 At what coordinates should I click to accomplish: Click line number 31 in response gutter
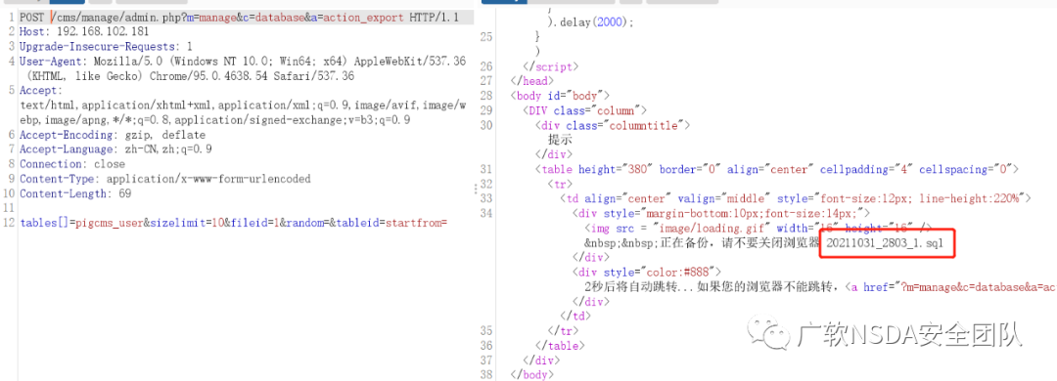click(486, 170)
